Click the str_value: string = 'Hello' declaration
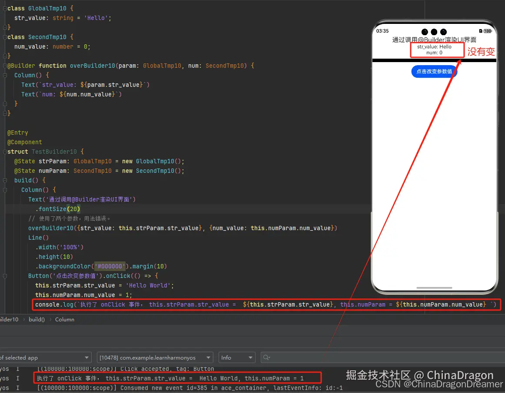The image size is (505, 393). coord(63,18)
